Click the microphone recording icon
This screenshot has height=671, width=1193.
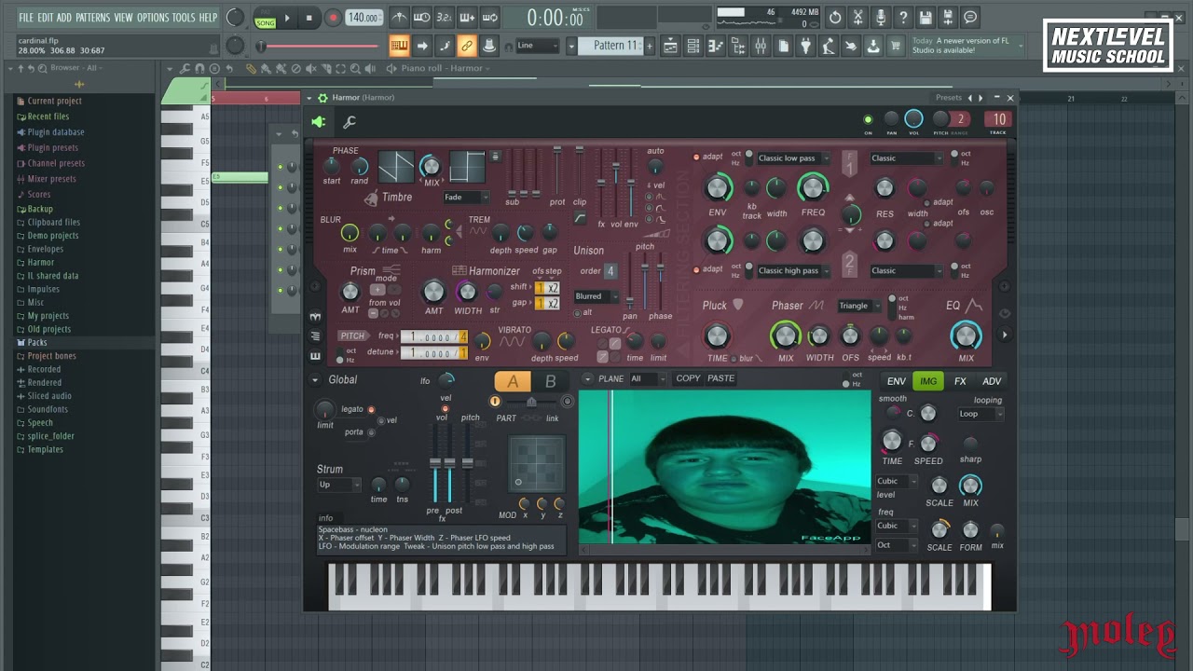(881, 18)
